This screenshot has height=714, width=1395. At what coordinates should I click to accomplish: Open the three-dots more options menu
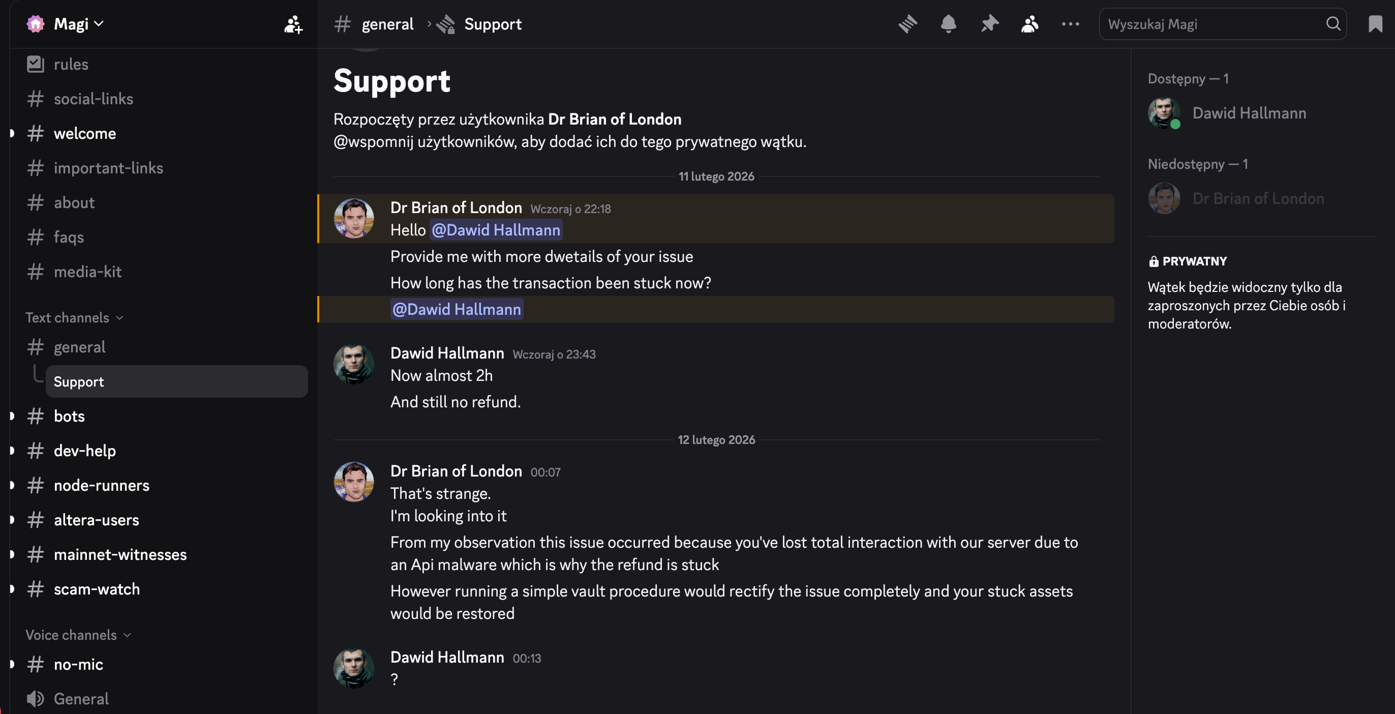coord(1070,24)
